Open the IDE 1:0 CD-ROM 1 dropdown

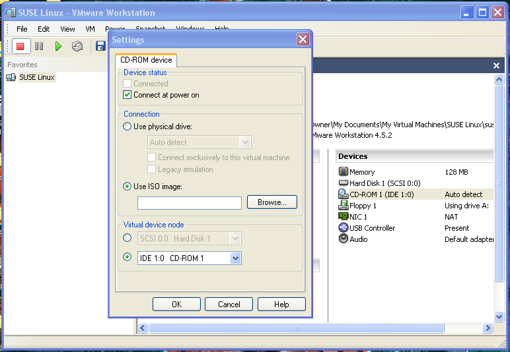(x=235, y=258)
